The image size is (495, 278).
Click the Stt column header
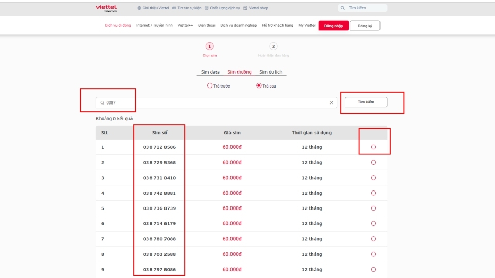104,133
